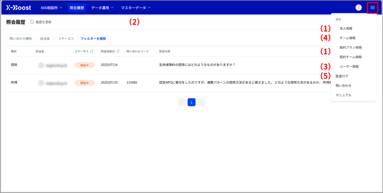Image resolution: width=383 pixels, height=193 pixels.
Task: Expand the マスターデータ menu
Action: [x=136, y=8]
